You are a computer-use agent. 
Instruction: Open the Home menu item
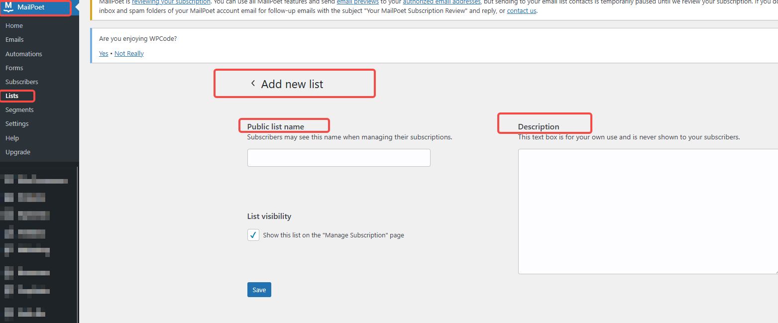coord(14,25)
